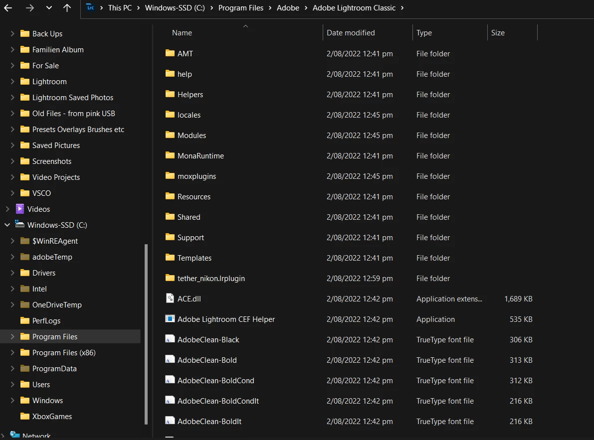The image size is (594, 440).
Task: Select XboxGames in navigation tree
Action: click(x=52, y=416)
